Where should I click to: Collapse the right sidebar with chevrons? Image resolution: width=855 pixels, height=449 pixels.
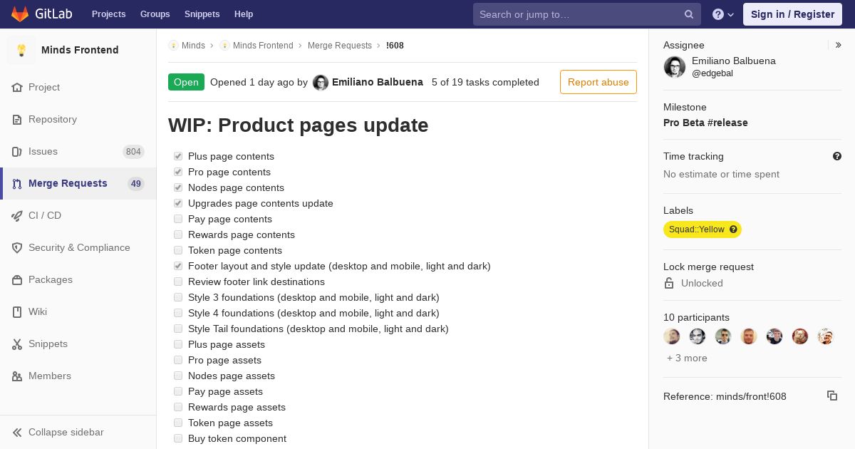(839, 45)
